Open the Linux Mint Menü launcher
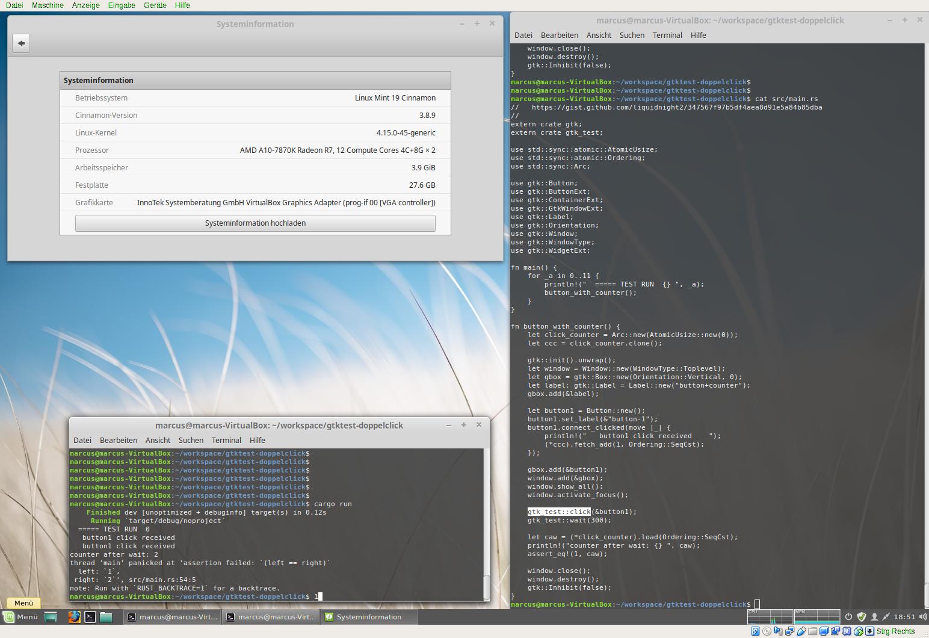 (x=21, y=617)
